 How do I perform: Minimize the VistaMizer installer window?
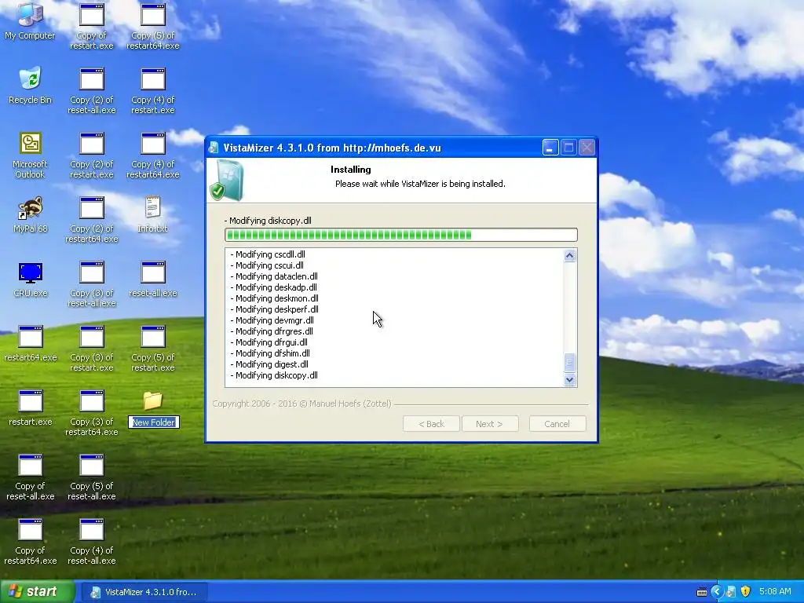[550, 148]
